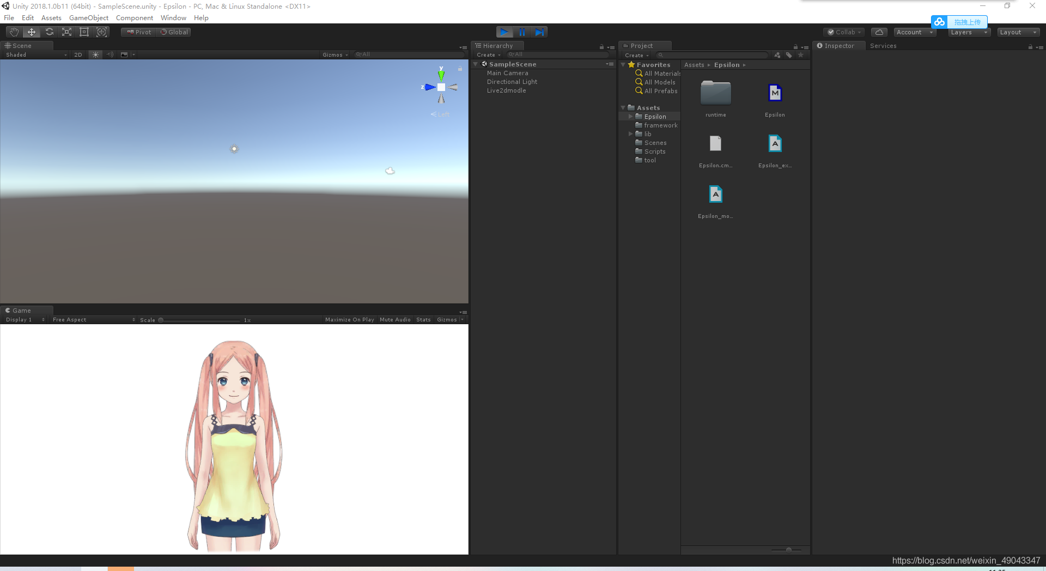
Task: Open the Scene view Gizmos dropdown
Action: tap(335, 55)
